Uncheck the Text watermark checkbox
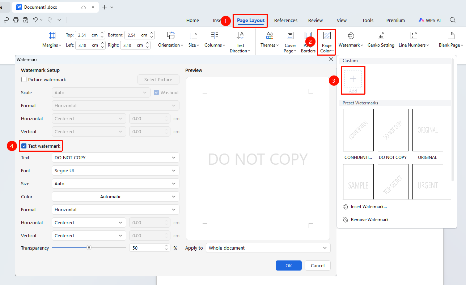This screenshot has width=466, height=285. coord(24,146)
